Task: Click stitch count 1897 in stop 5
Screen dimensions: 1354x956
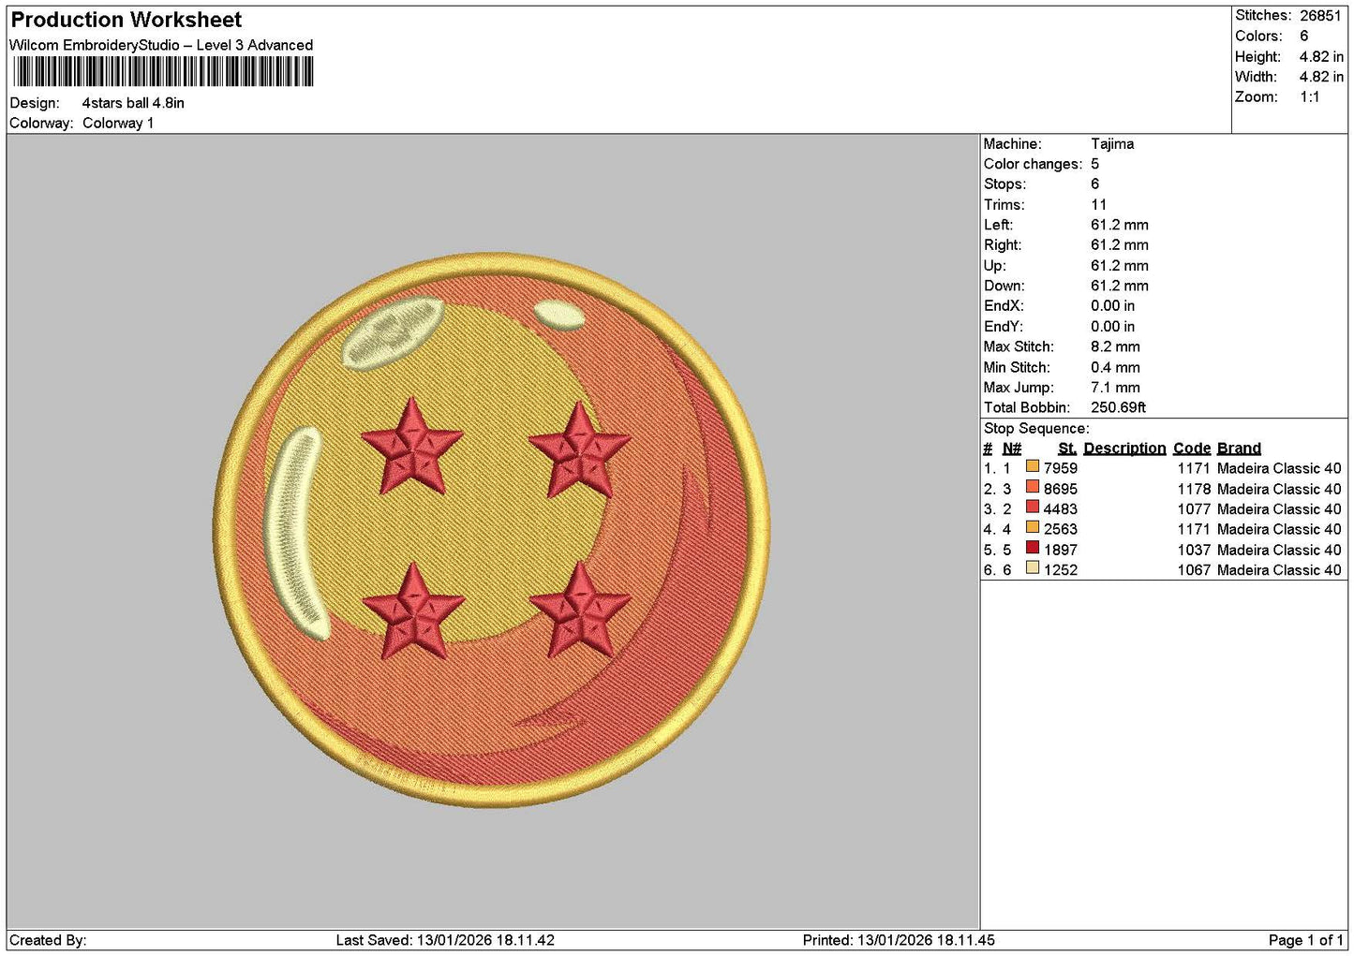Action: click(x=1061, y=550)
